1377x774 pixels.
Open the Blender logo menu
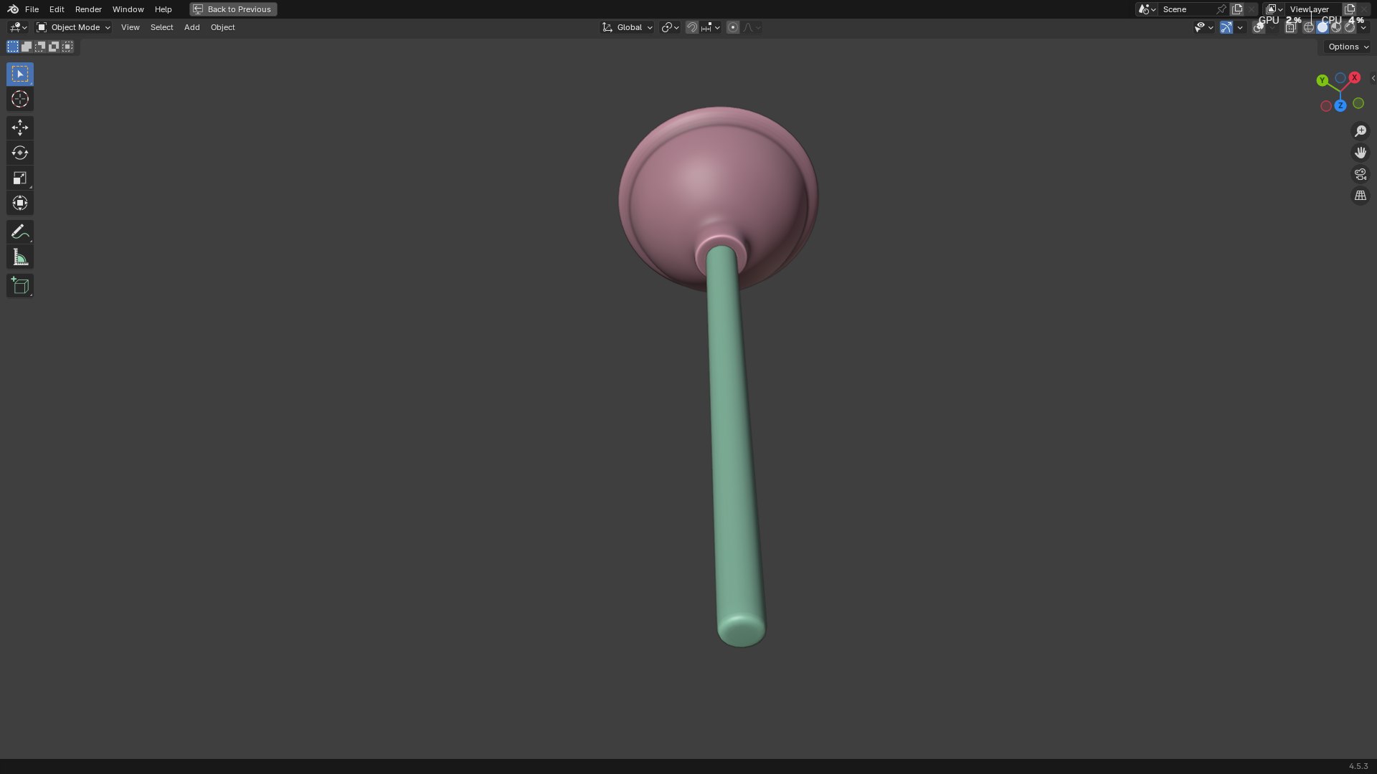point(13,9)
